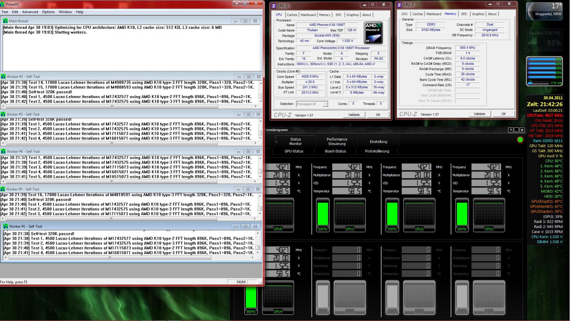Click the question mark help button in Dienstprogramm
Image resolution: width=570 pixels, height=321 pixels.
pyautogui.click(x=511, y=130)
